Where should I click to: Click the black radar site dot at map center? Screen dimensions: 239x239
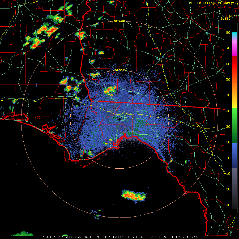point(120,119)
